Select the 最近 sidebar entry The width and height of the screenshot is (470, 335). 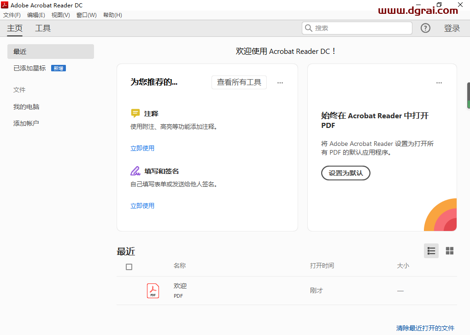(20, 51)
